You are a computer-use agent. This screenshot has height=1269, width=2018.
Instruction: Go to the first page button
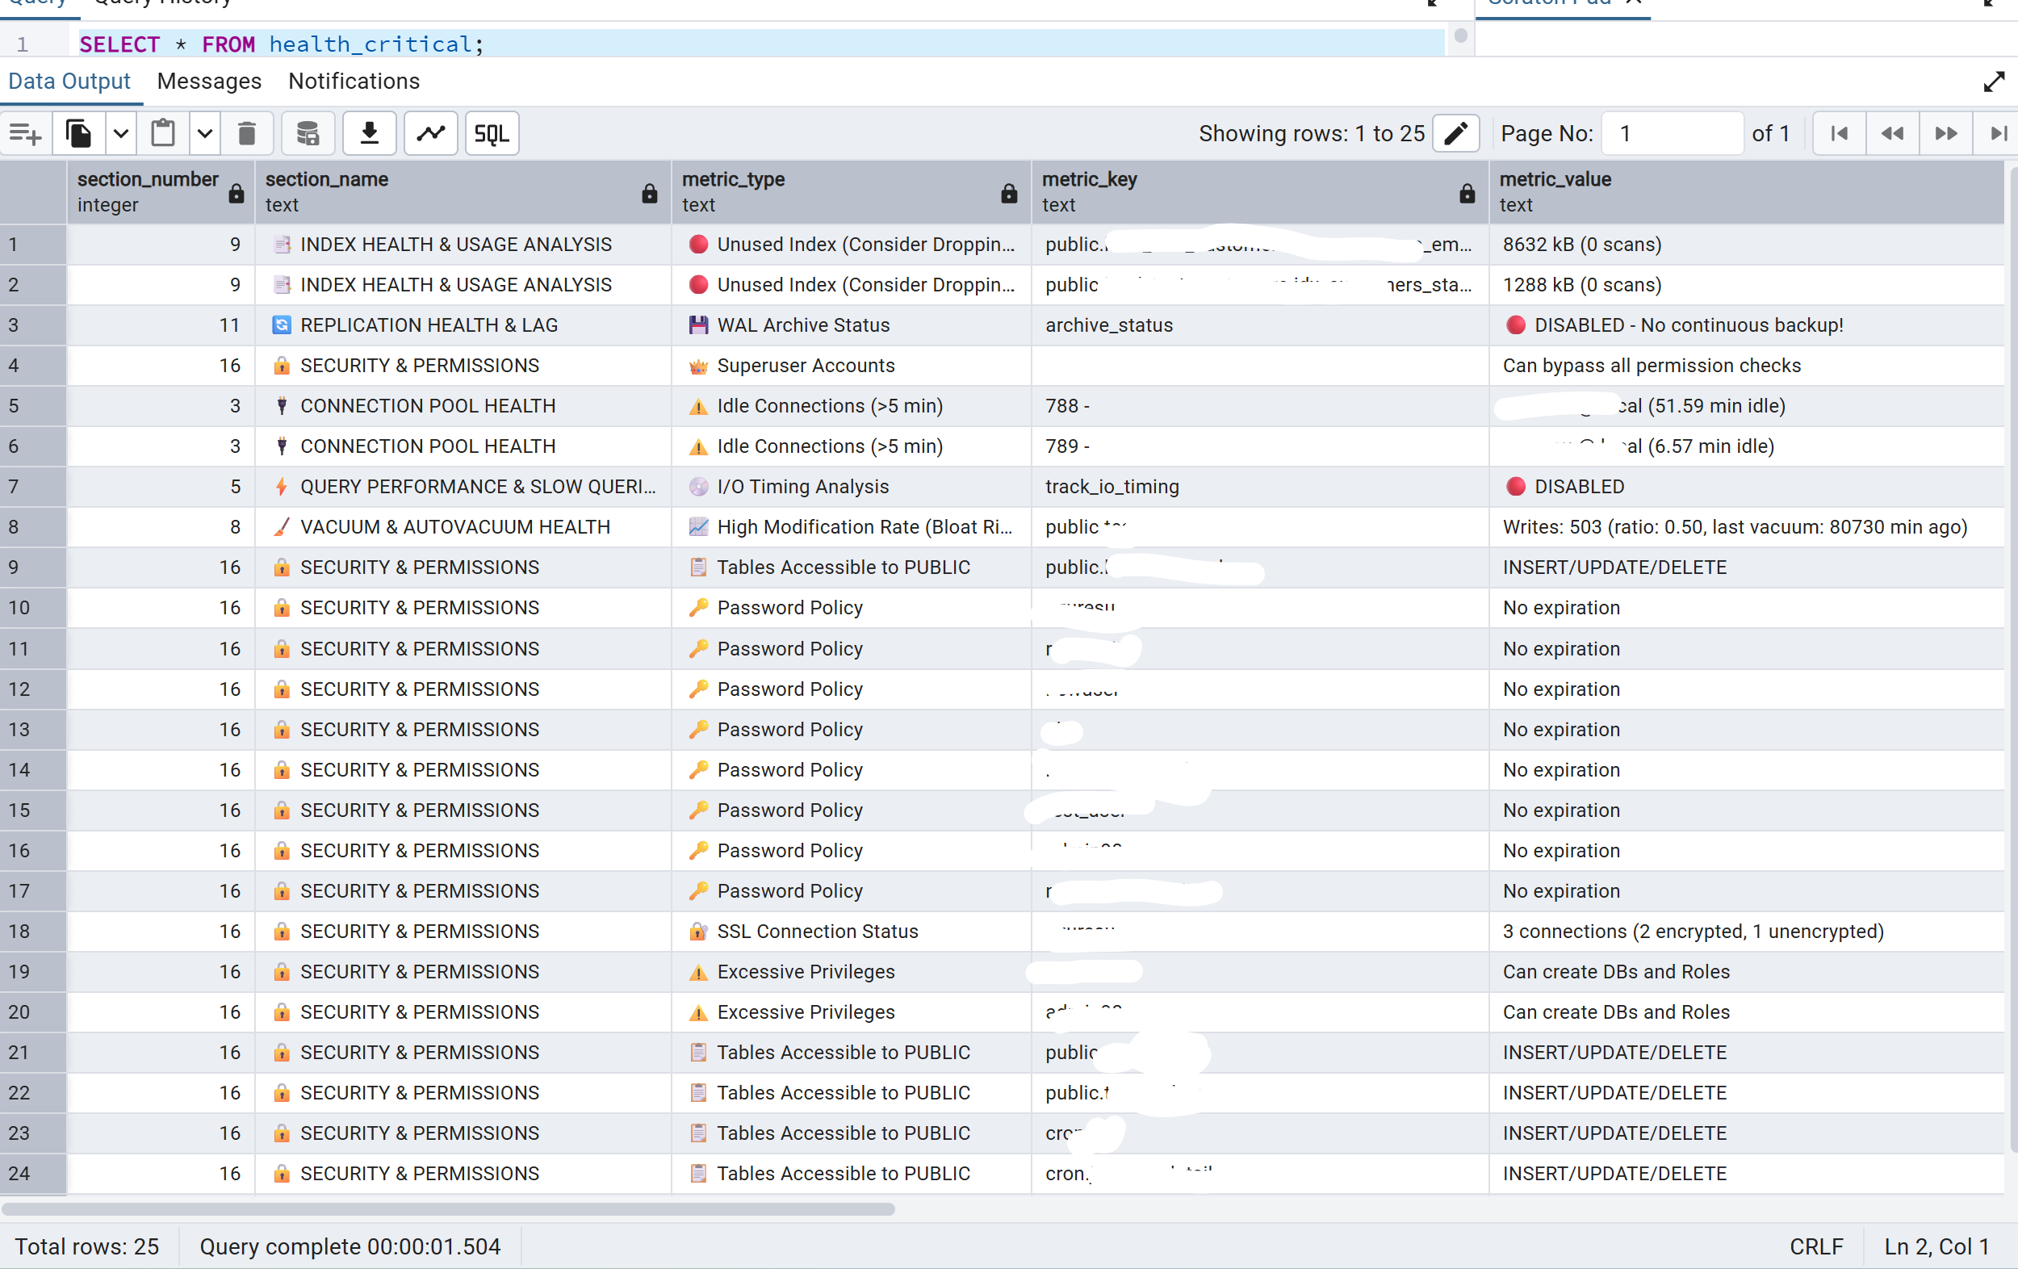point(1839,133)
